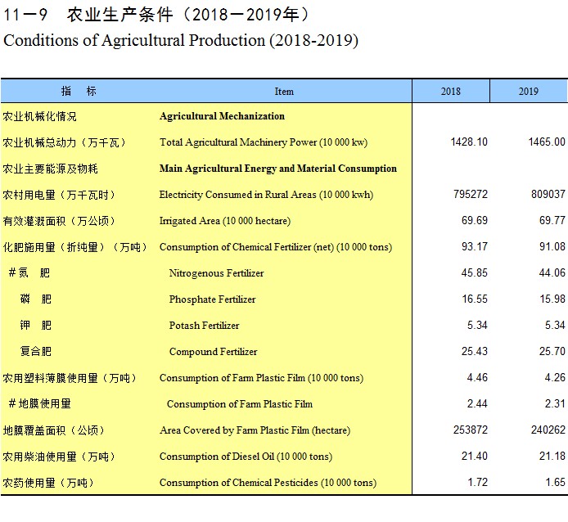The height and width of the screenshot is (522, 568).
Task: Select the value 45.85
Action: click(475, 272)
